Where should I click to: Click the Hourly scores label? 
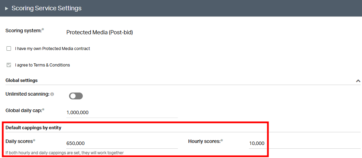click(x=204, y=142)
